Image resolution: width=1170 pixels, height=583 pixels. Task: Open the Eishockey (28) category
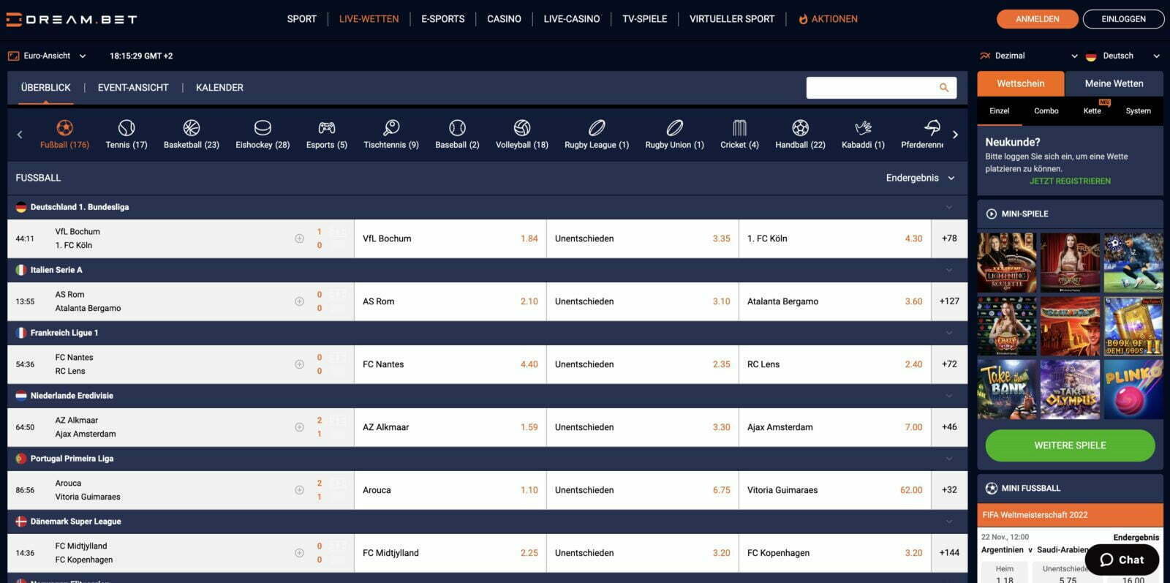point(263,134)
